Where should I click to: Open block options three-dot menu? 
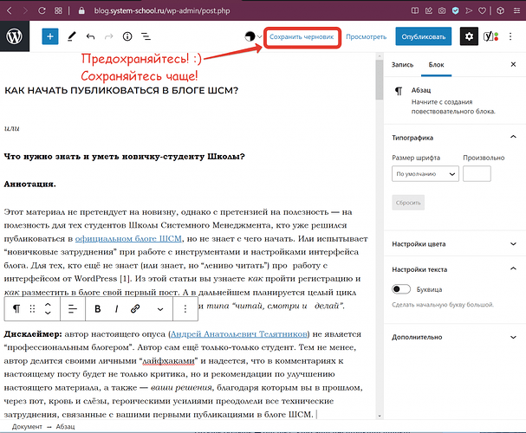pyautogui.click(x=185, y=308)
